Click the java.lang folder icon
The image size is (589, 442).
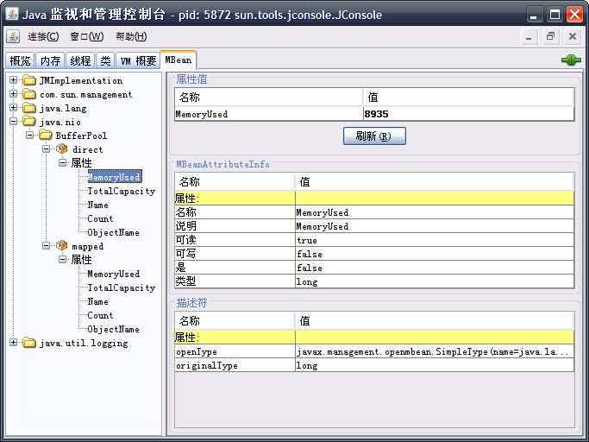point(29,108)
